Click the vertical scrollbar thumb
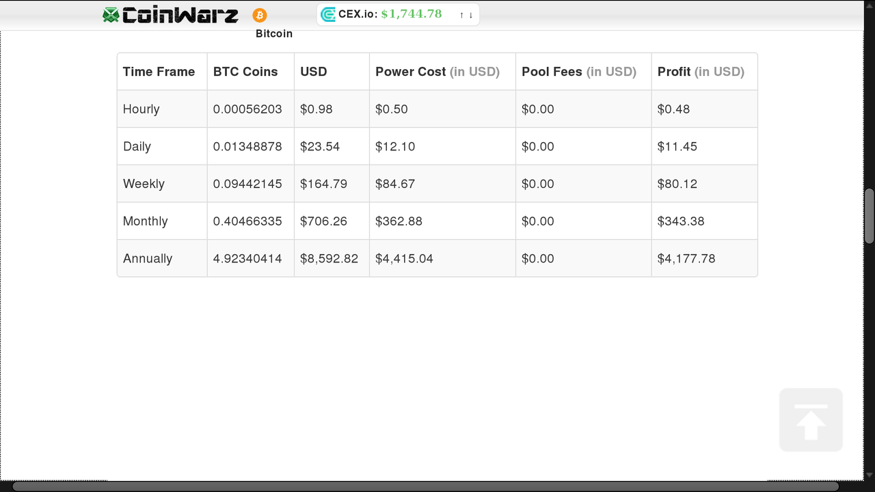875x492 pixels. coord(870,216)
